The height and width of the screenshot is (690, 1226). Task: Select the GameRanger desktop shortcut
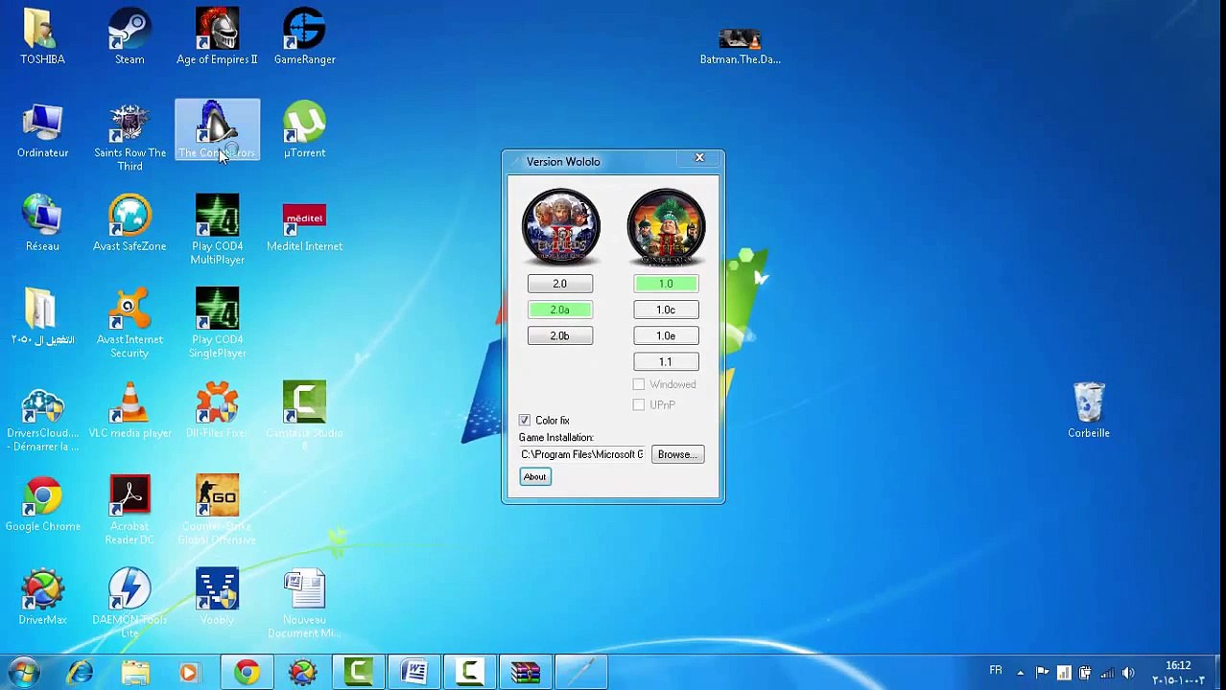coord(304,37)
